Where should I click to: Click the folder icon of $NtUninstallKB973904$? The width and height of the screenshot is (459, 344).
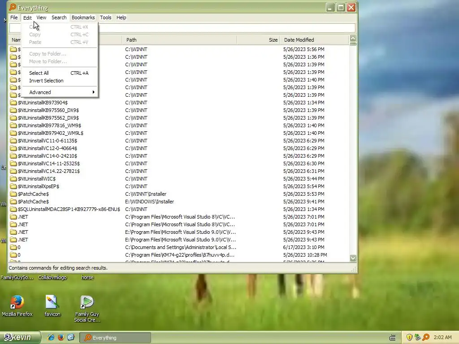(13, 103)
